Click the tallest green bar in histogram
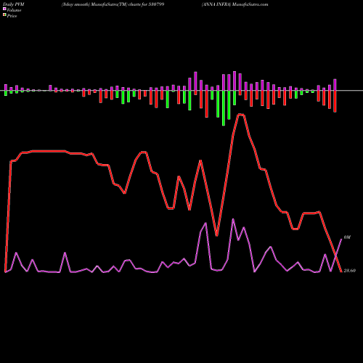Viewport: 363px width, 363px height. [224, 108]
